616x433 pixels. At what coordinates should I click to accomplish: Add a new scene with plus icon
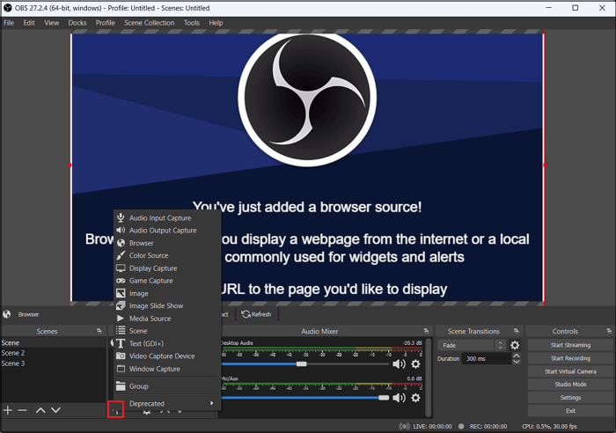tap(8, 410)
